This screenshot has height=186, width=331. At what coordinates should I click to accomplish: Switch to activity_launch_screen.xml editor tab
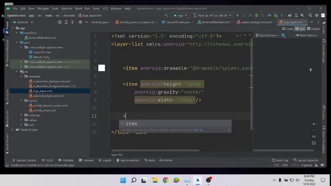click(137, 22)
